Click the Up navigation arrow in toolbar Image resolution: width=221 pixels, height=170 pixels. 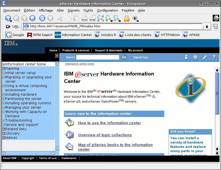pos(8,18)
